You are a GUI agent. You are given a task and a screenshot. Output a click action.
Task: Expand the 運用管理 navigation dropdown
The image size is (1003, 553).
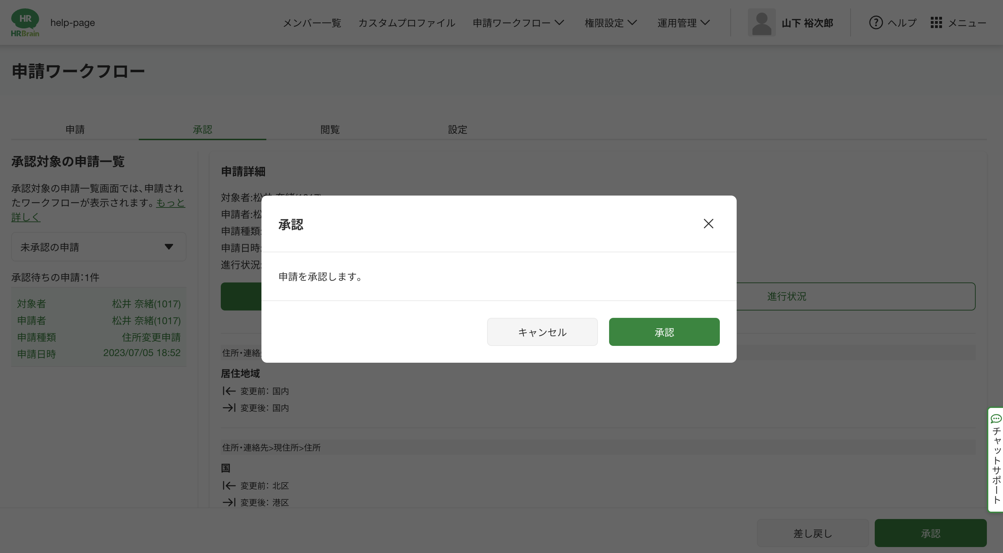point(684,23)
